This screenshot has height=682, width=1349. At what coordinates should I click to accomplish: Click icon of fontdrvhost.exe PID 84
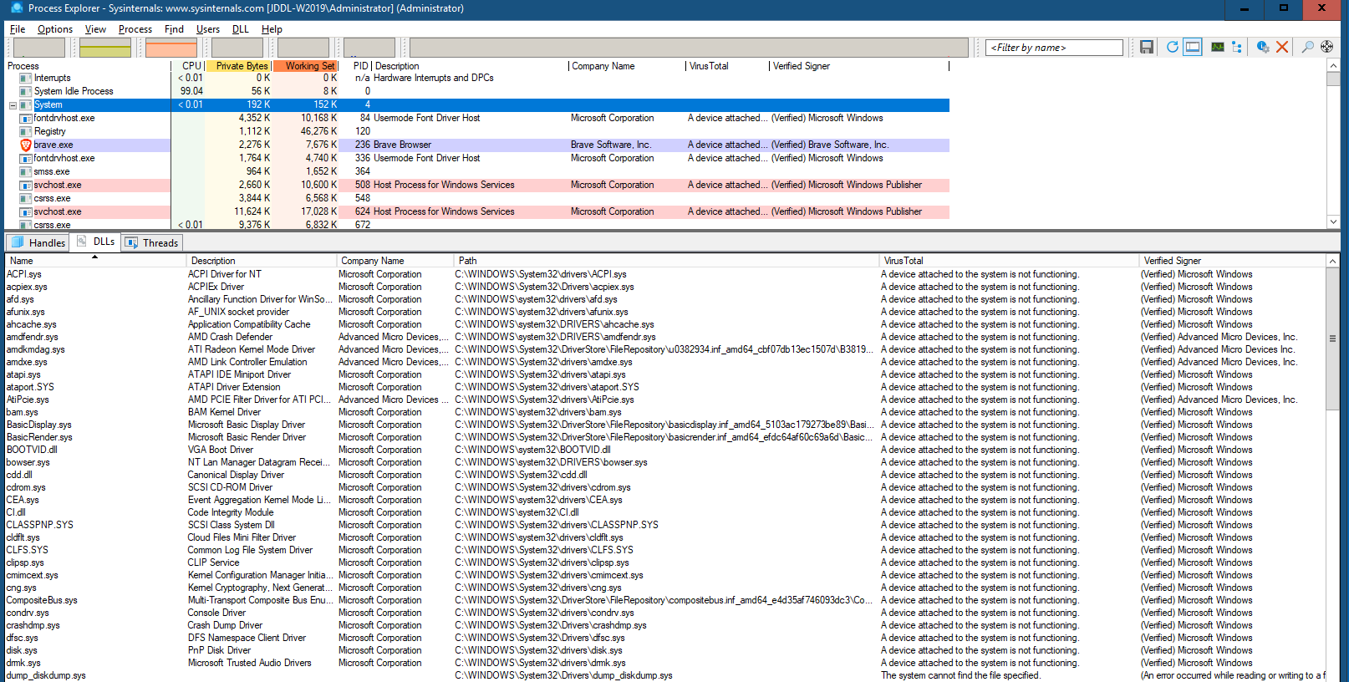point(26,118)
